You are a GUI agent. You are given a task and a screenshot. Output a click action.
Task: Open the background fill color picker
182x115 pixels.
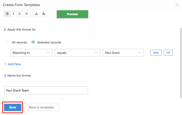43,14
